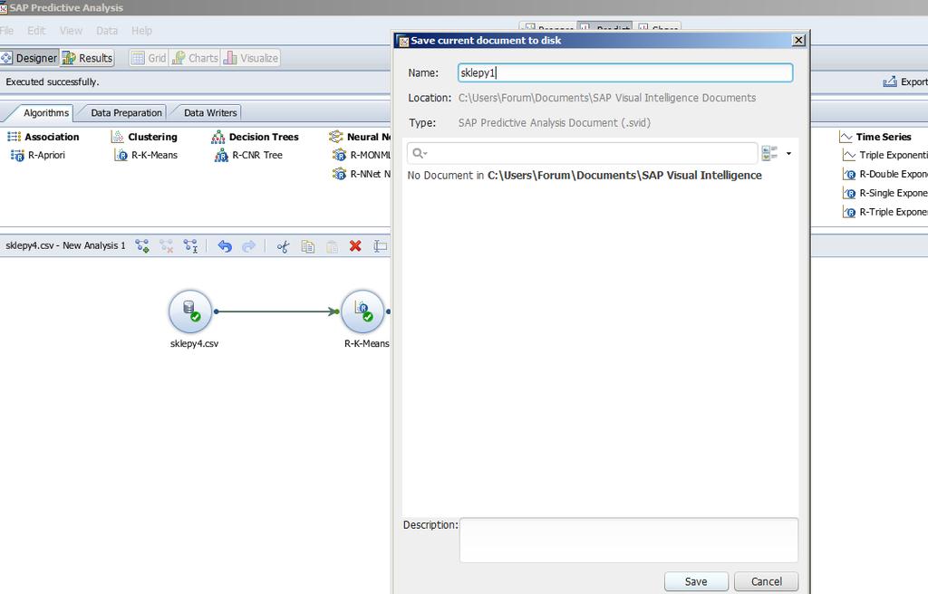Switch to the Data Preparation tab
This screenshot has width=928, height=594.
[x=126, y=112]
